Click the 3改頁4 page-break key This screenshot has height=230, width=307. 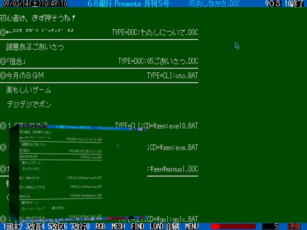click(35, 227)
